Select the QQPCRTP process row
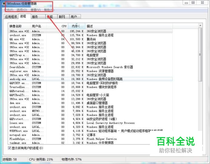The height and width of the screenshot is (164, 210). (90, 83)
